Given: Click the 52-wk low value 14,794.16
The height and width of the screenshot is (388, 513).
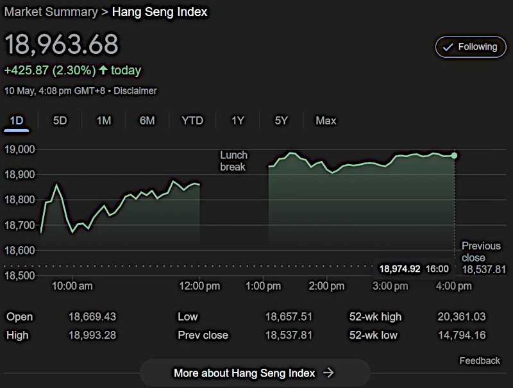Looking at the screenshot, I should tap(462, 335).
